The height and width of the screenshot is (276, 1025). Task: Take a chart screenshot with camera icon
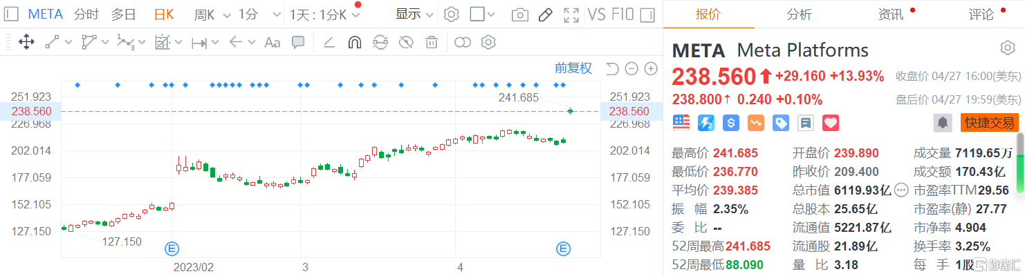tap(520, 14)
